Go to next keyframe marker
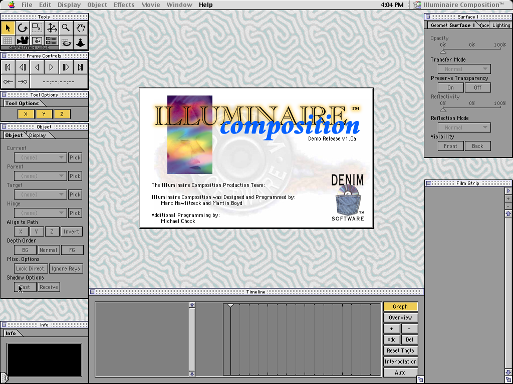The image size is (513, 384). coord(22,81)
